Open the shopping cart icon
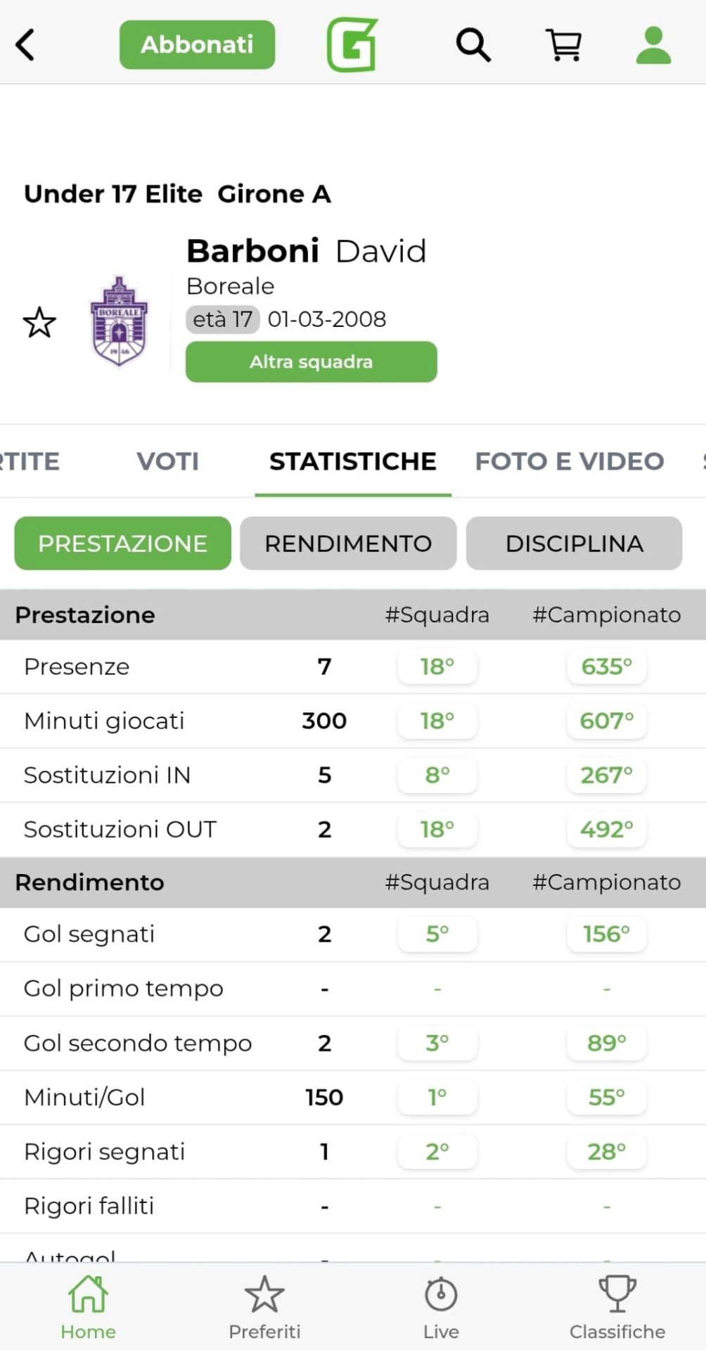Viewport: 706px width, 1350px height. [x=563, y=46]
